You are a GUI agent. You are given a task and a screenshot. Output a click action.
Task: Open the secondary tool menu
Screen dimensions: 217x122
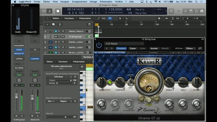click(x=127, y=18)
